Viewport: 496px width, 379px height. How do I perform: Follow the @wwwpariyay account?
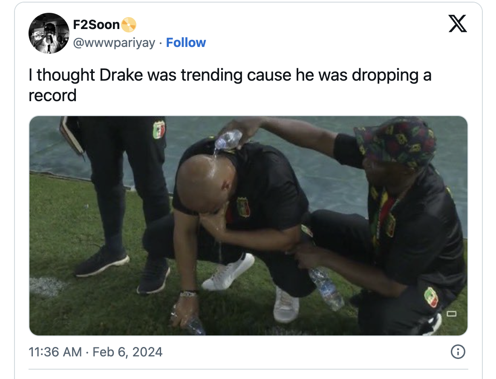(x=186, y=43)
